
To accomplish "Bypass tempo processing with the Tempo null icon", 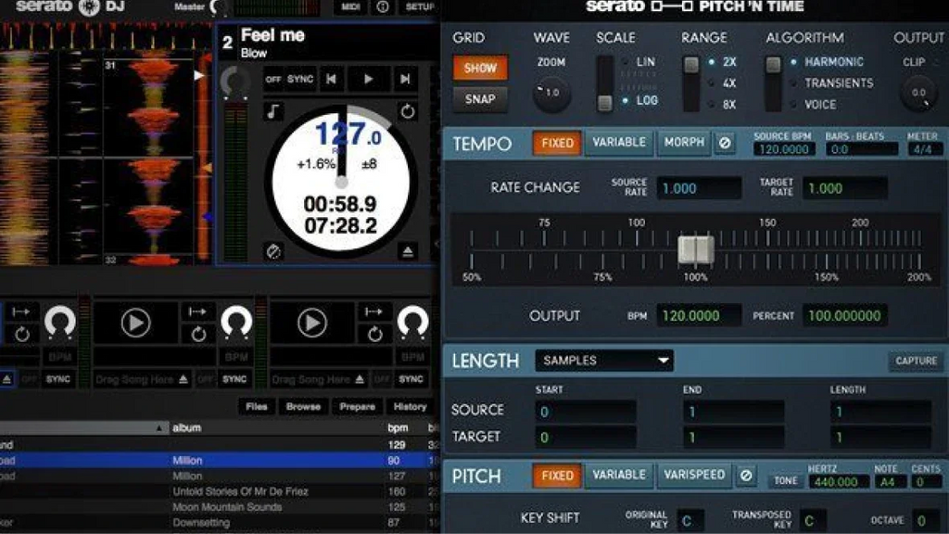I will [725, 143].
